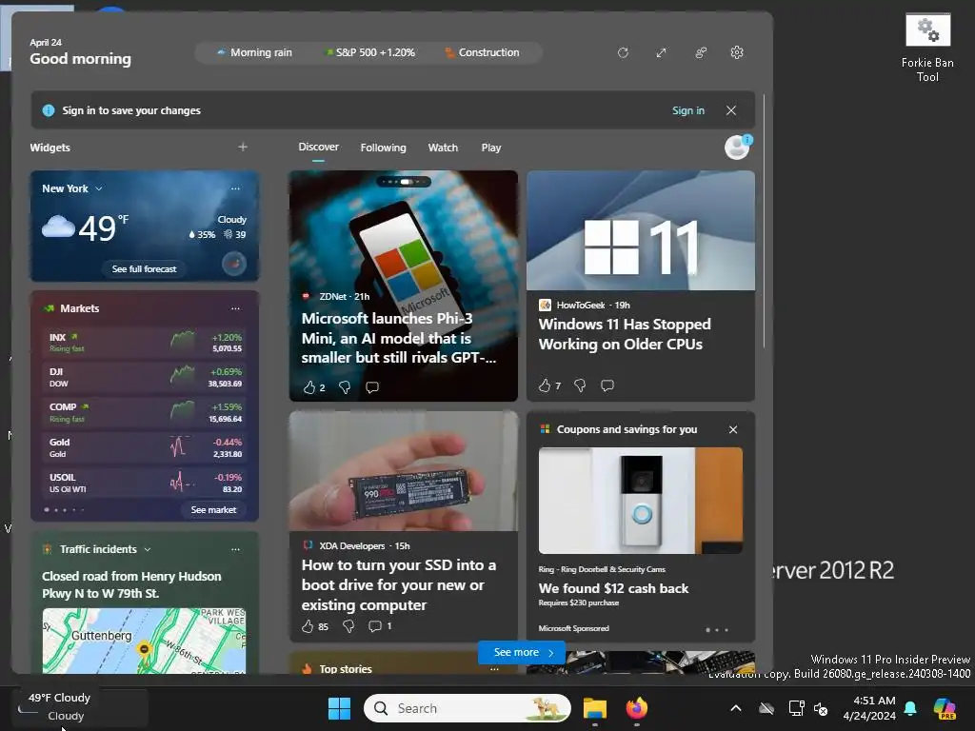This screenshot has height=731, width=975.
Task: Open How to turn your SSD headline
Action: point(399,585)
